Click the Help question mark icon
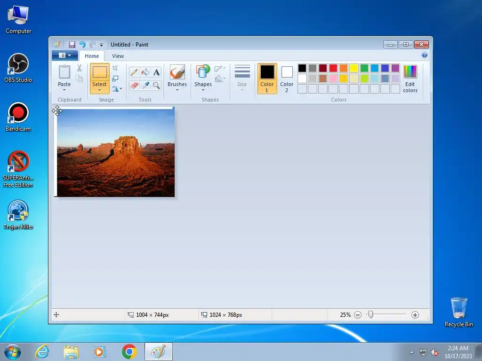The image size is (482, 361). [425, 55]
